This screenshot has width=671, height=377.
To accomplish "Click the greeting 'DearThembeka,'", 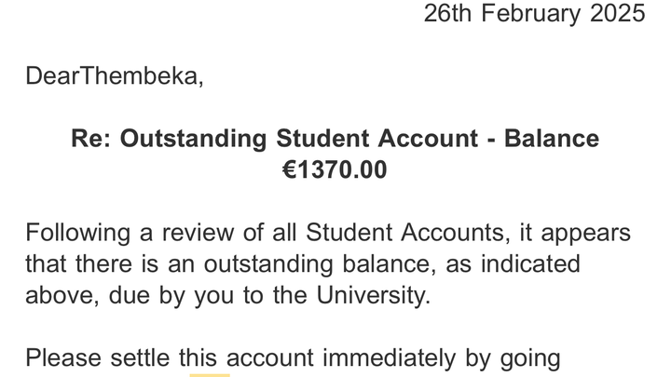I will (115, 76).
